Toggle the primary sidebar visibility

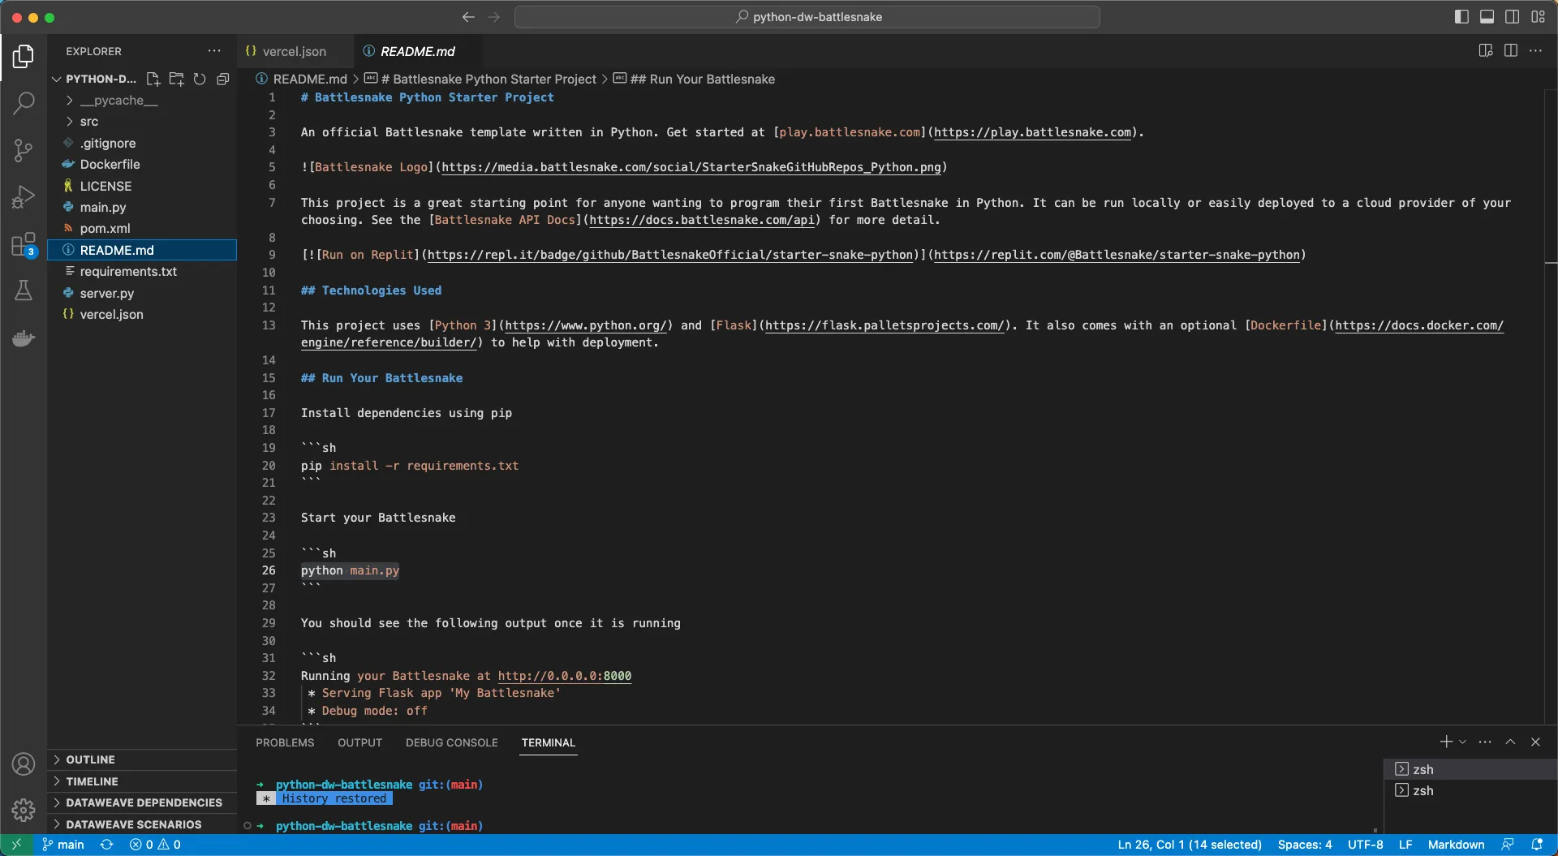click(1461, 17)
